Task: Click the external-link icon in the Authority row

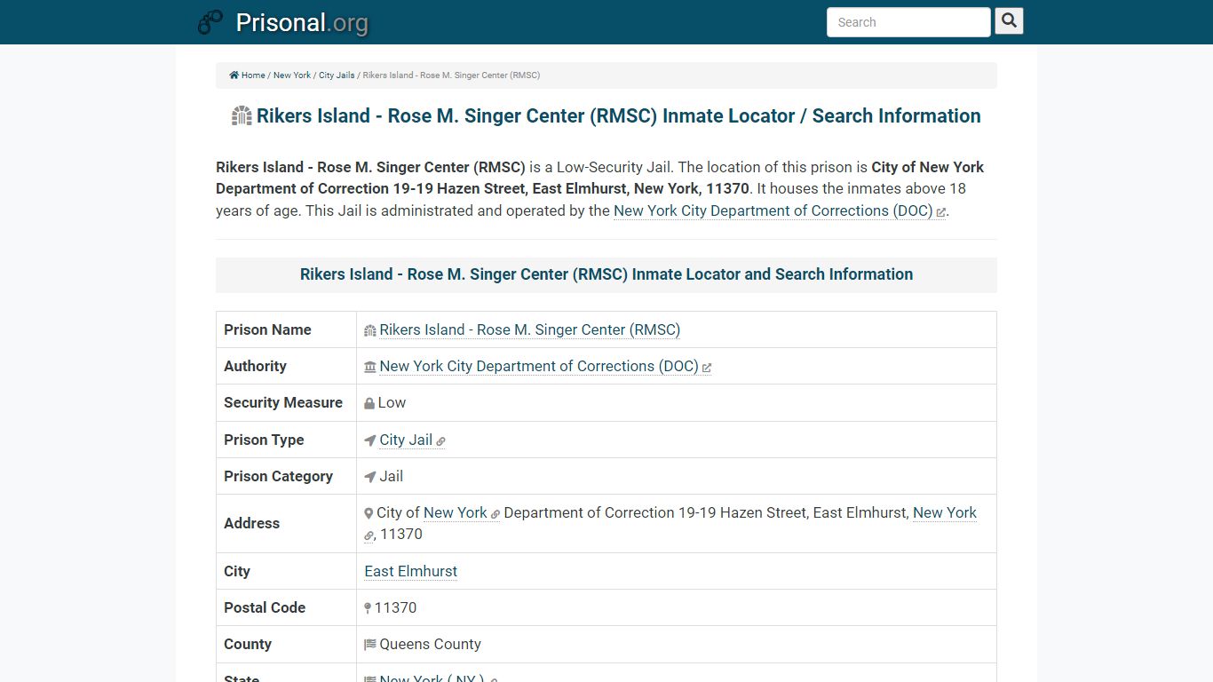Action: pyautogui.click(x=707, y=368)
